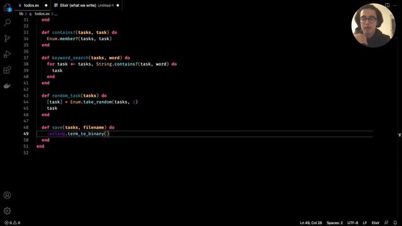Open the Search view

pyautogui.click(x=7, y=23)
